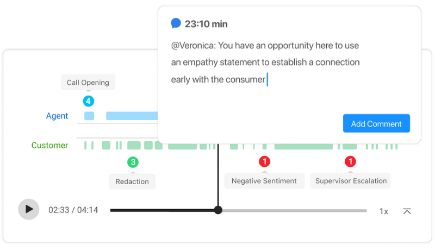Select the green Redaction marker numbered 3
The image size is (435, 251).
pos(133,162)
